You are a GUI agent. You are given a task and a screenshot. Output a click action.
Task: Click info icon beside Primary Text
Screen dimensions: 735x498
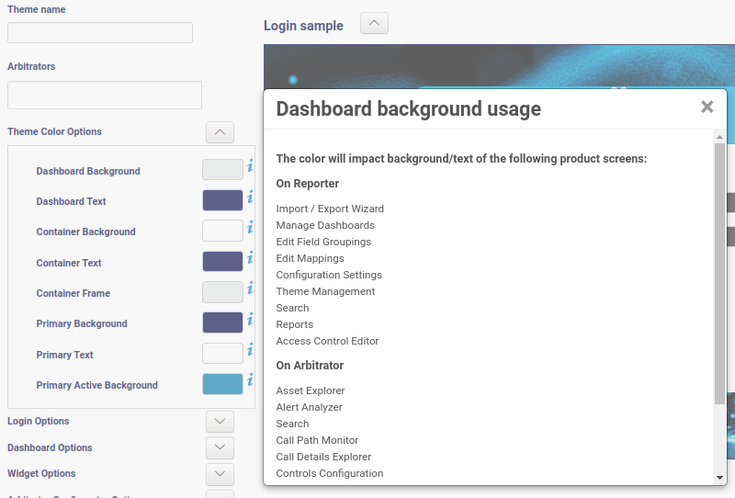250,350
